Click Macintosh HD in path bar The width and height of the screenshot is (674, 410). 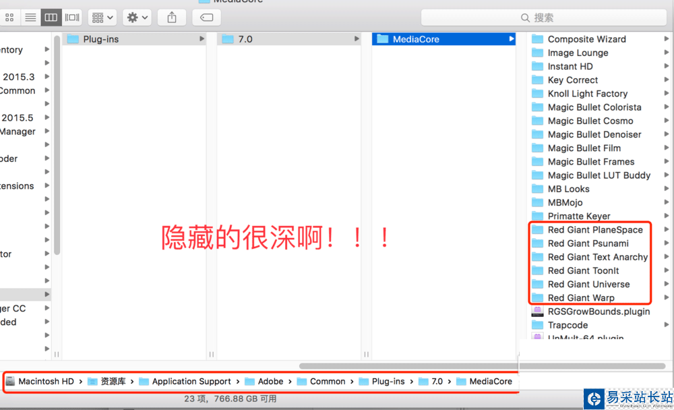coord(40,382)
